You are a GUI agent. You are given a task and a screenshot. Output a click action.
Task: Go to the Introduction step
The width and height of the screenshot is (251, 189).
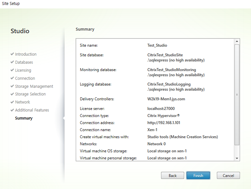click(x=26, y=54)
